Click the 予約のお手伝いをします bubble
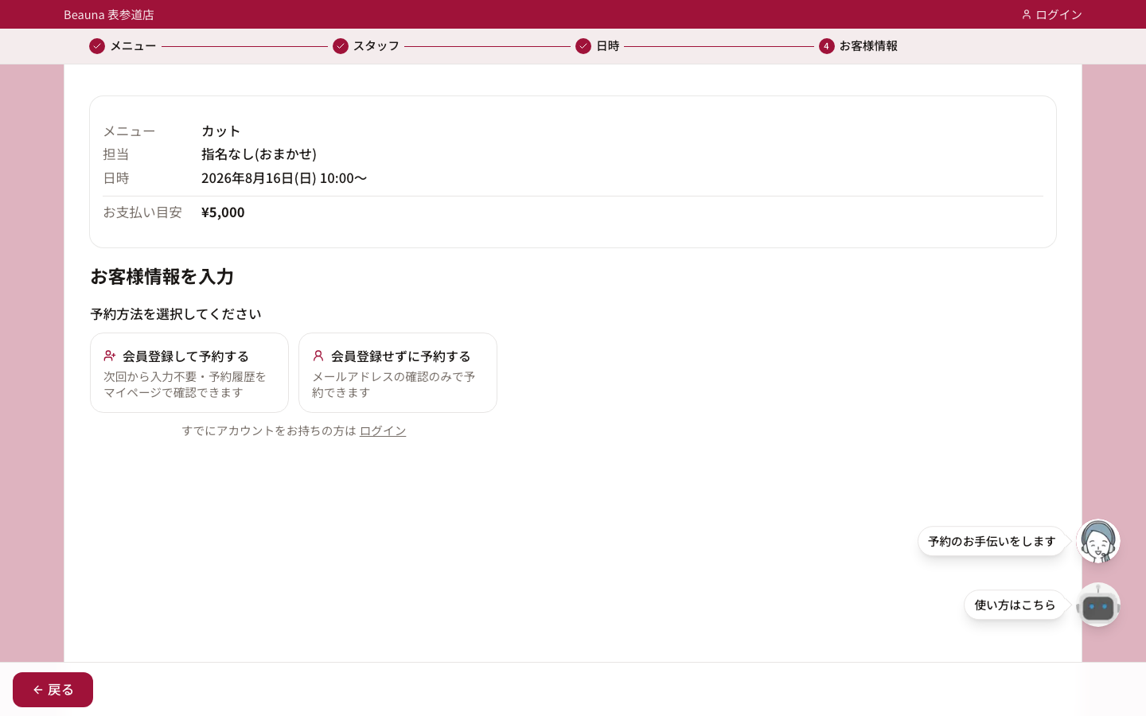Image resolution: width=1146 pixels, height=716 pixels. (x=992, y=541)
